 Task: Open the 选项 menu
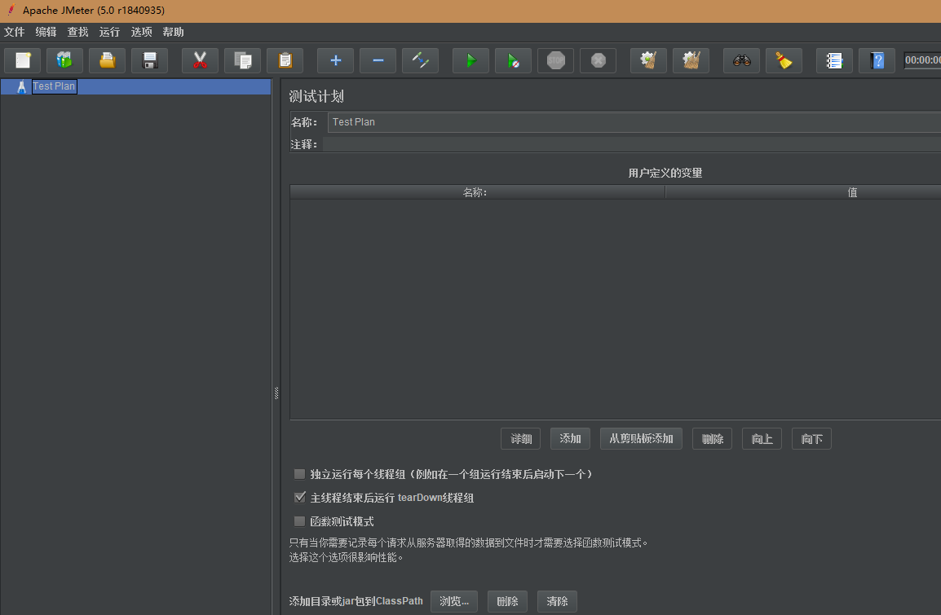click(142, 32)
